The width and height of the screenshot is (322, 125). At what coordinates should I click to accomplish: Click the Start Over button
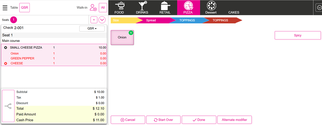pyautogui.click(x=163, y=120)
